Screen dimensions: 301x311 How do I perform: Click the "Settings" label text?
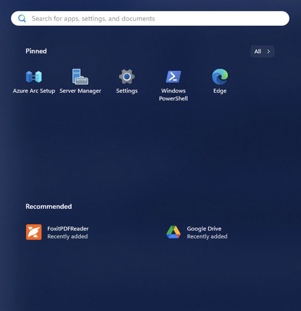pyautogui.click(x=127, y=91)
